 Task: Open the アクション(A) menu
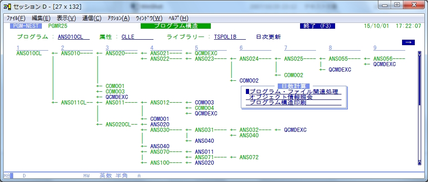(119, 18)
